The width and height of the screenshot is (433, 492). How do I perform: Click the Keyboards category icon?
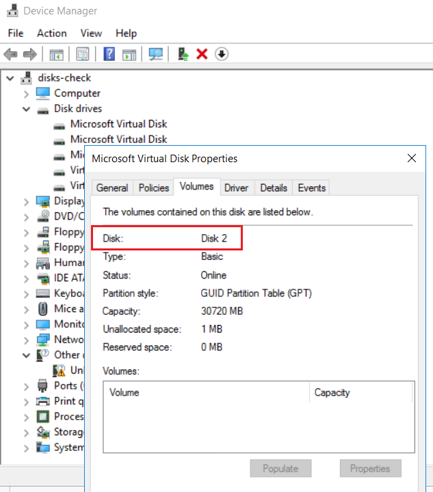click(x=42, y=294)
